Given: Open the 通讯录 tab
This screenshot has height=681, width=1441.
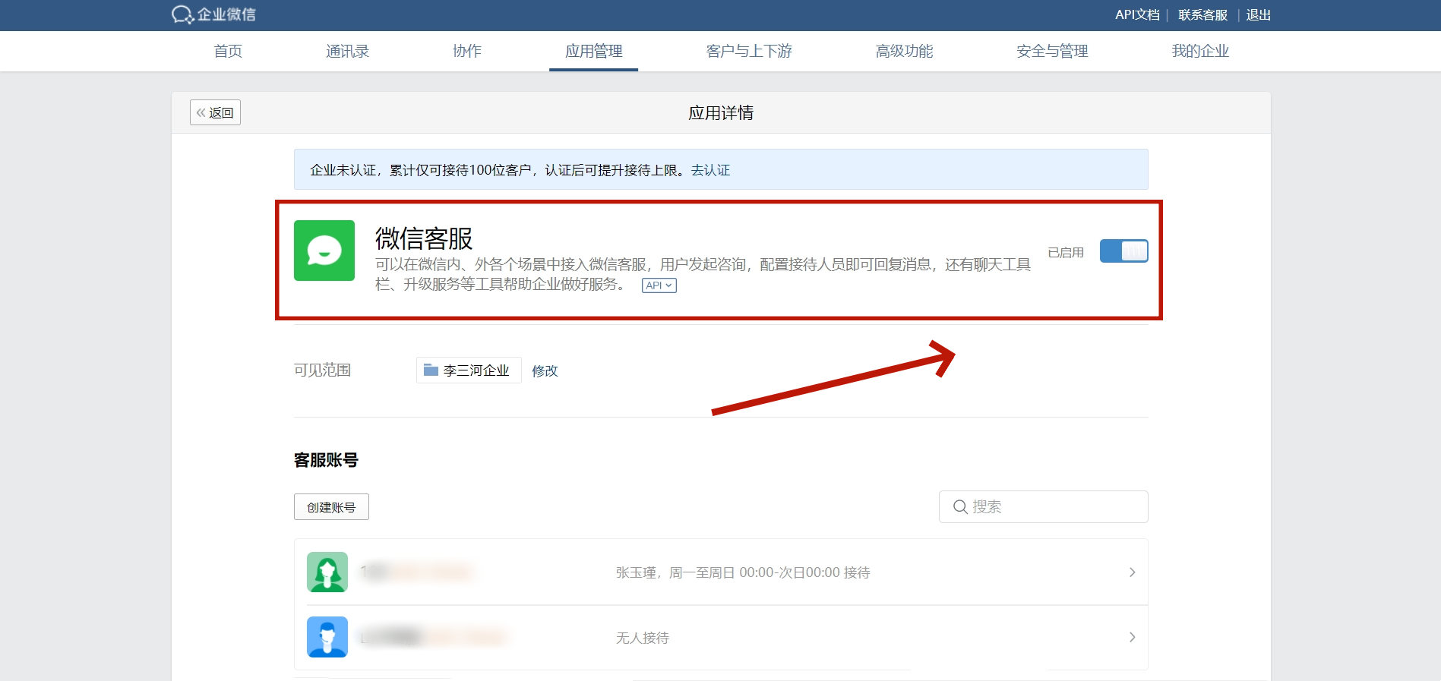Looking at the screenshot, I should [x=347, y=51].
